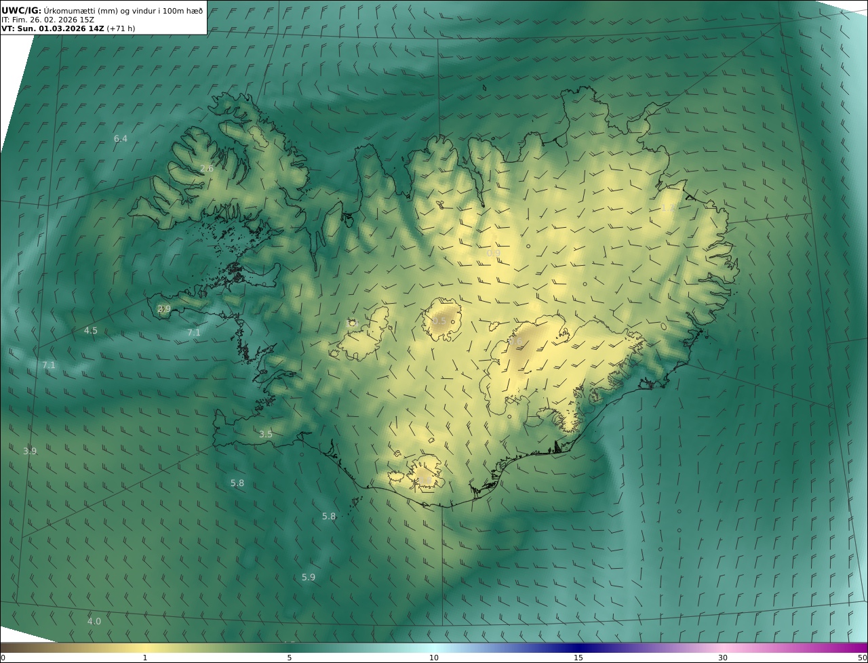Screen dimensions: 868x663
Task: Pick the pale yellow colorbar segment above '1'
Action: coord(145,647)
